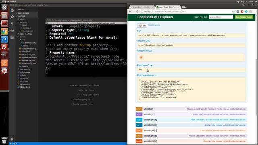Open the VS Code manage gear icon
This screenshot has width=258, height=145.
point(12,139)
